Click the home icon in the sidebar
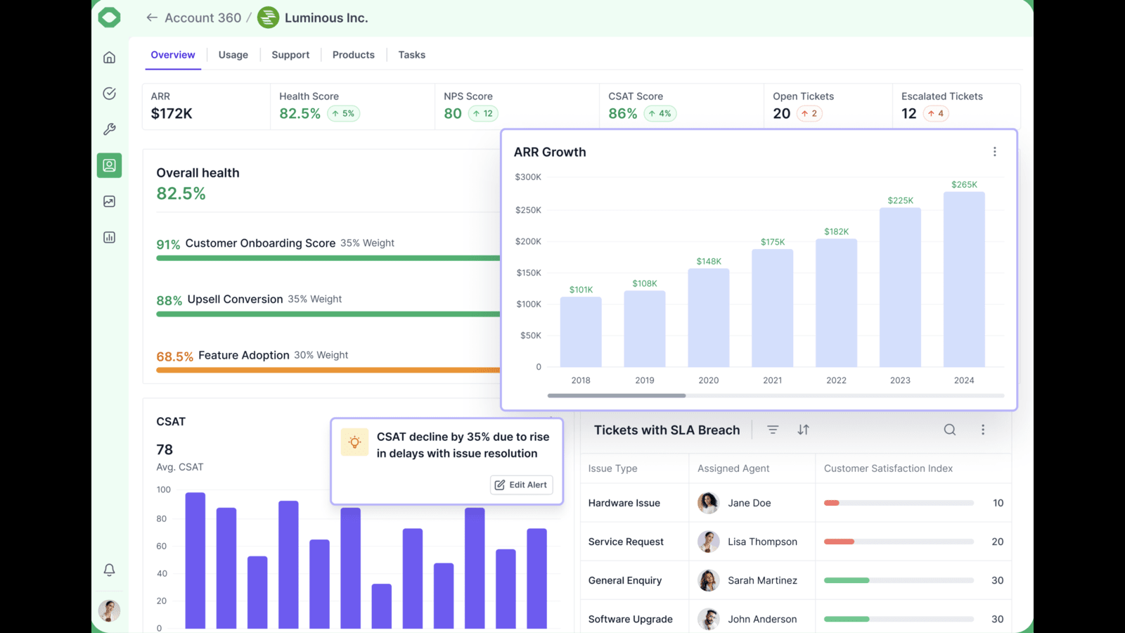The width and height of the screenshot is (1125, 633). click(109, 58)
